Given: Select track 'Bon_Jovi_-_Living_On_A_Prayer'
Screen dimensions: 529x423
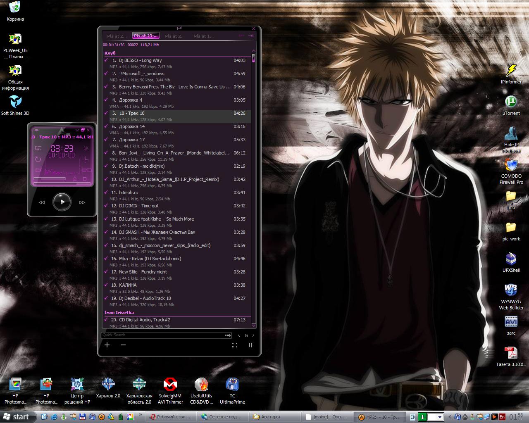Looking at the screenshot, I should point(177,156).
